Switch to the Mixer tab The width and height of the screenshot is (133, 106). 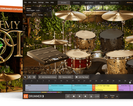(102, 3)
